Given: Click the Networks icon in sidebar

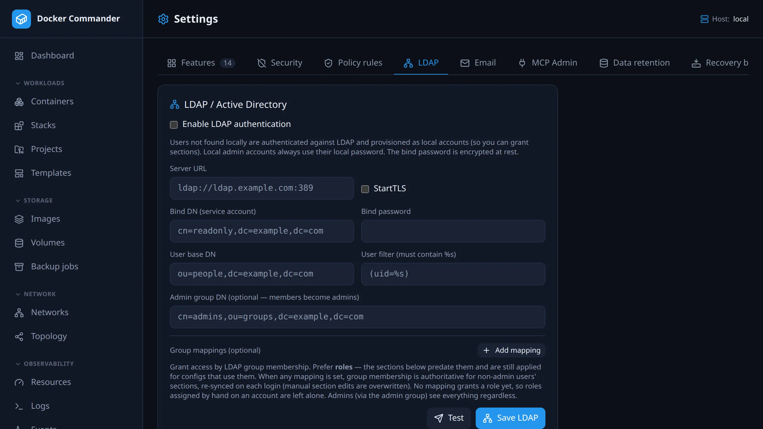Looking at the screenshot, I should [x=19, y=313].
